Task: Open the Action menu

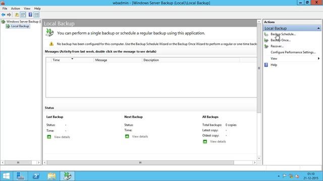Action: (16, 9)
